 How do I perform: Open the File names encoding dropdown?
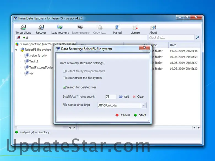click(x=144, y=105)
